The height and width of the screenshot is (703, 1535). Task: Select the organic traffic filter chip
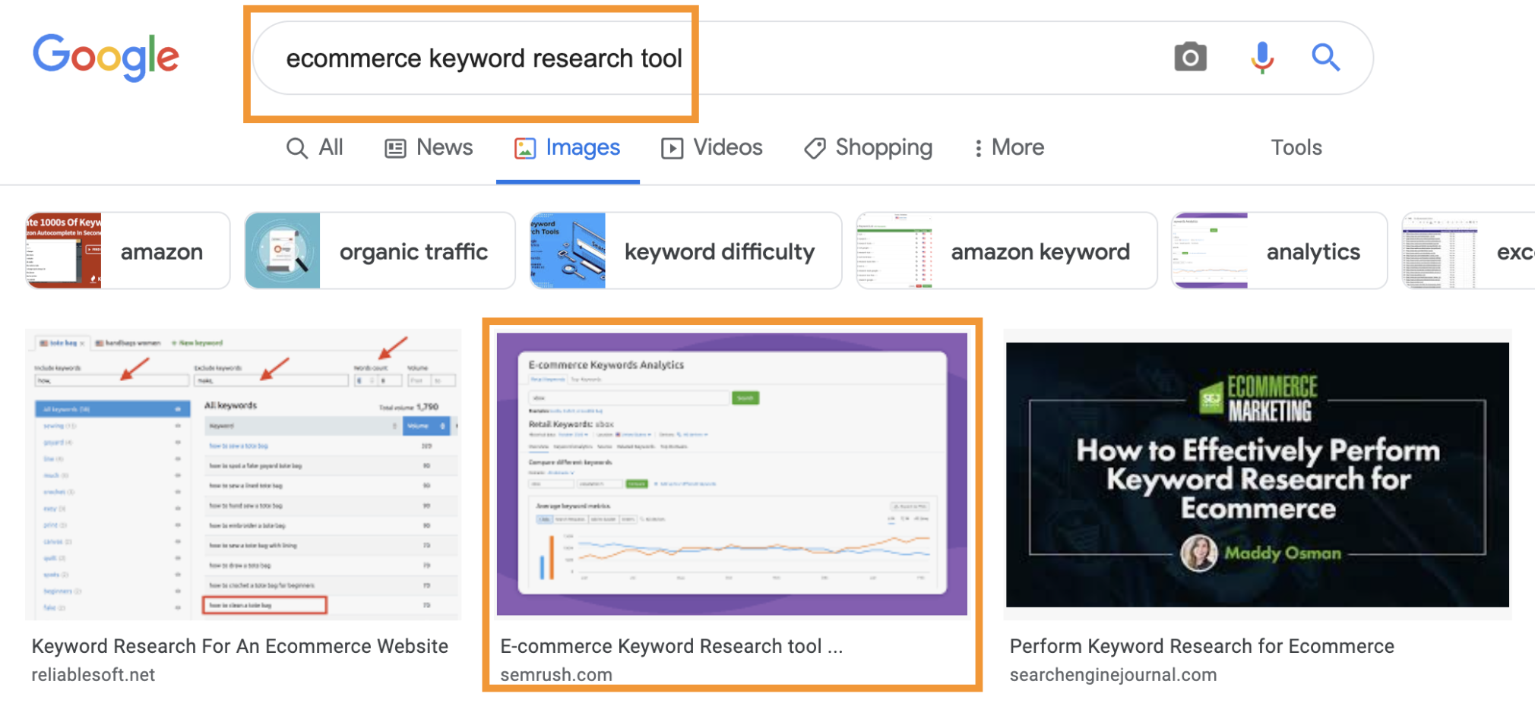[379, 251]
